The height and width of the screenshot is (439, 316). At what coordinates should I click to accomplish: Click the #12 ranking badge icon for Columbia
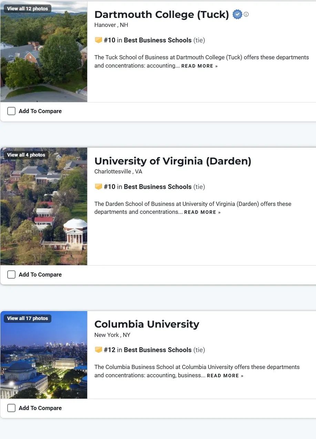pyautogui.click(x=98, y=350)
